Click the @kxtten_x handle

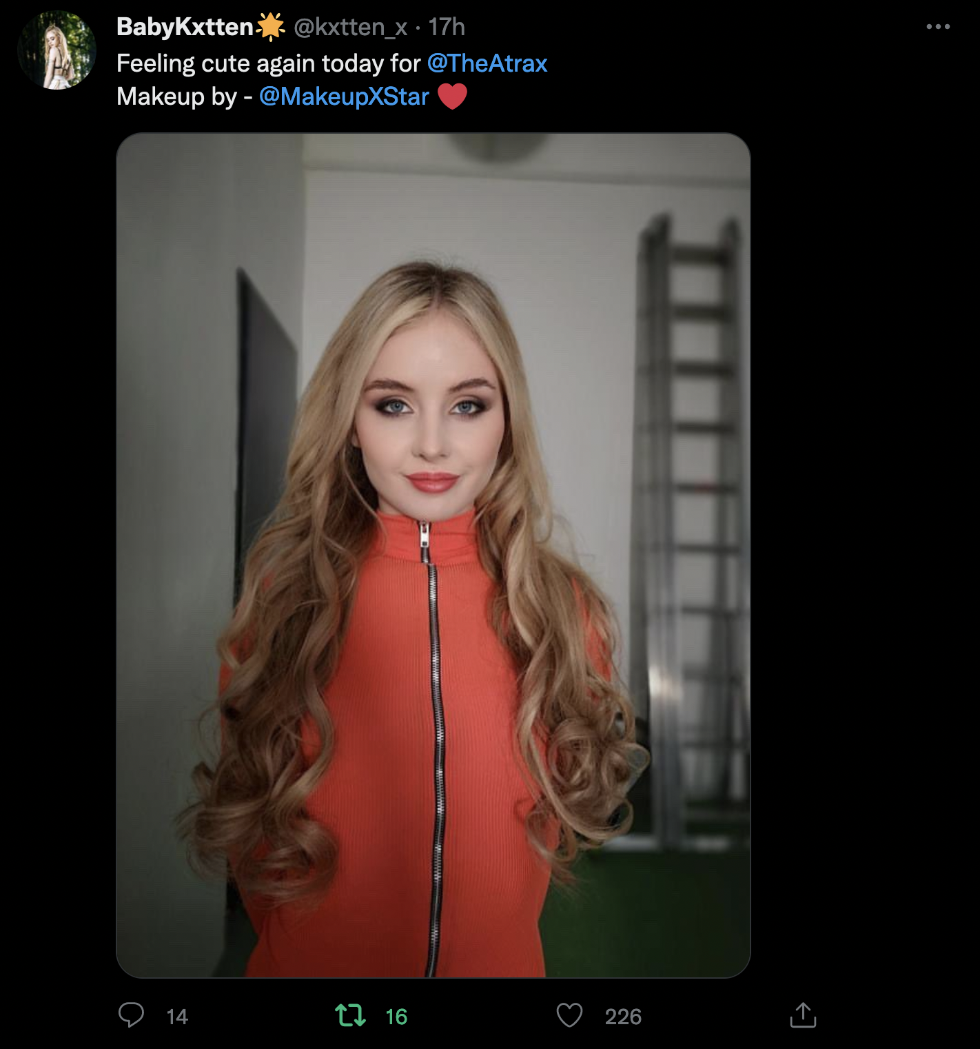coord(351,27)
